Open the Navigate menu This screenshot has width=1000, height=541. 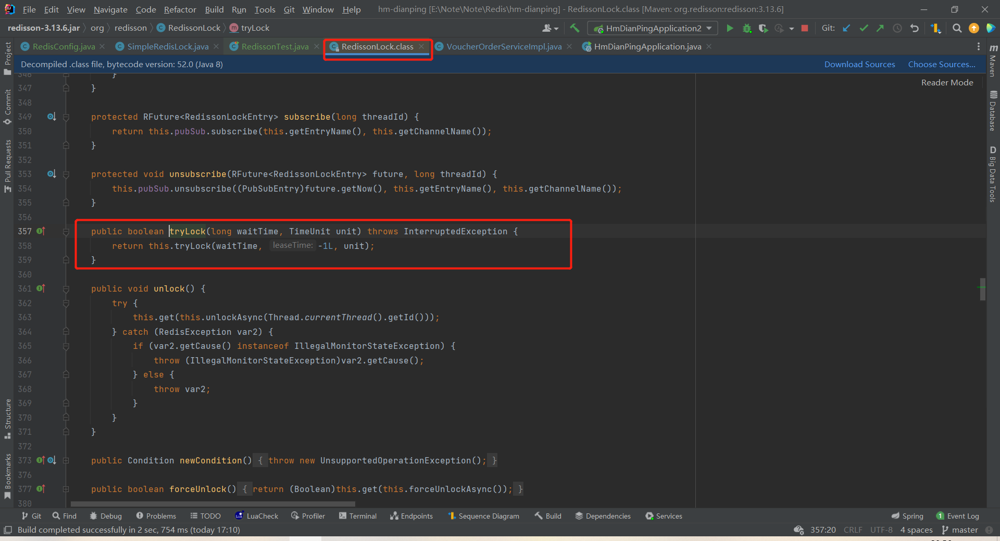pyautogui.click(x=110, y=9)
